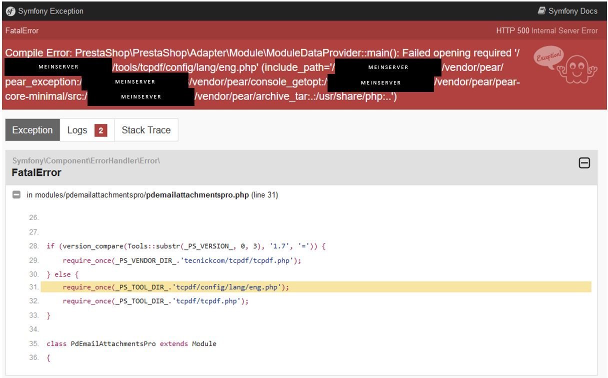The image size is (608, 378).
Task: Collapse the FatalError exception panel
Action: tap(584, 163)
